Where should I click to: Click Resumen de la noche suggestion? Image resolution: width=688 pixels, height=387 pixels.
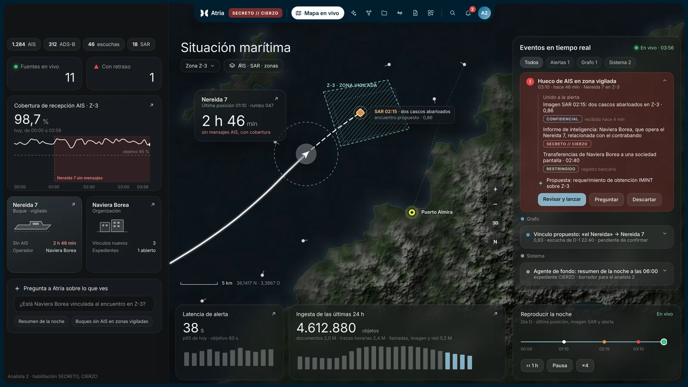click(x=41, y=321)
